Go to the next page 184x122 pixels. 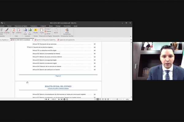tap(59, 99)
